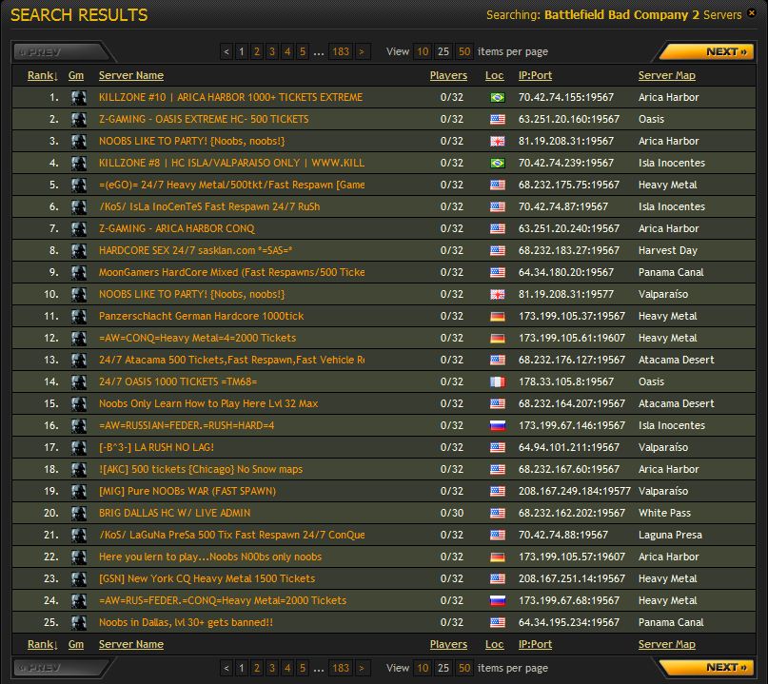Click the Laguna Presa map cell
Viewport: 768px width, 684px height.
coord(670,536)
